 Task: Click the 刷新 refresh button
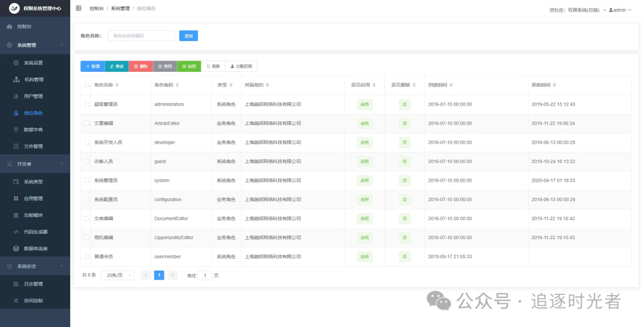pos(213,66)
